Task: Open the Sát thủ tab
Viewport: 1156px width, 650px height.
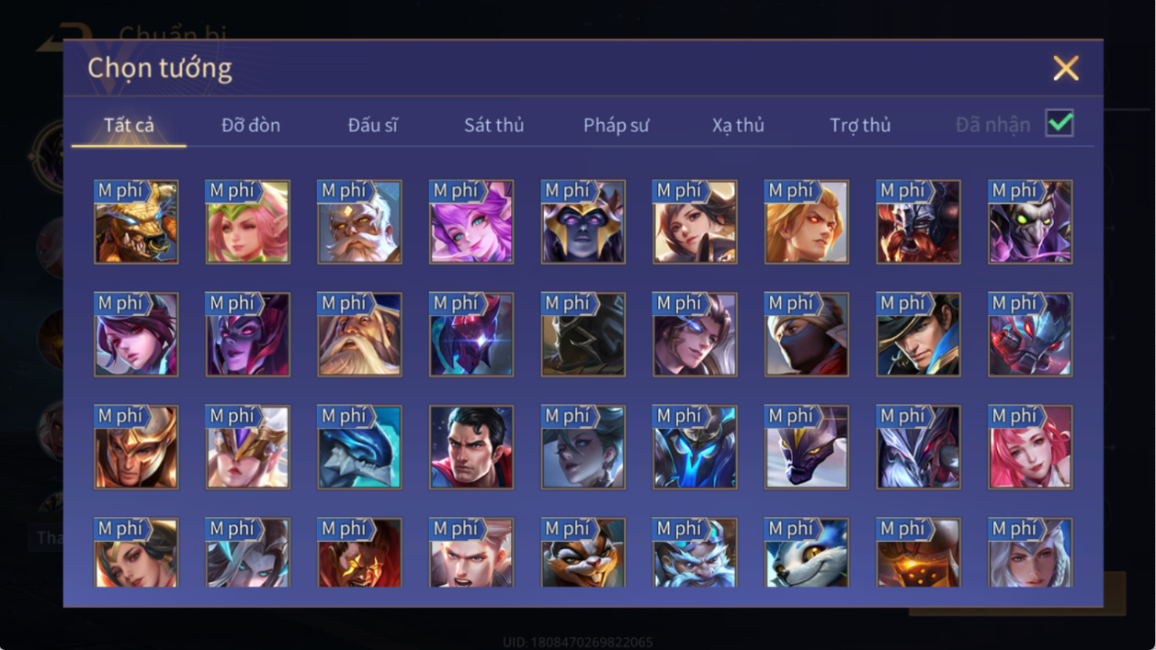Action: click(493, 125)
